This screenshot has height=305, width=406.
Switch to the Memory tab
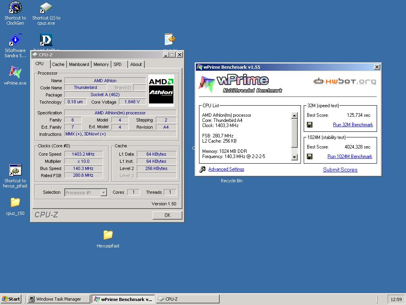click(101, 64)
